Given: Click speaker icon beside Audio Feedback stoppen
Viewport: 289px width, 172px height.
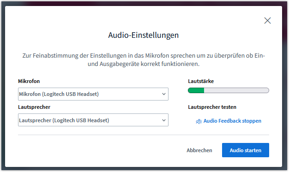Looking at the screenshot, I should pos(199,121).
